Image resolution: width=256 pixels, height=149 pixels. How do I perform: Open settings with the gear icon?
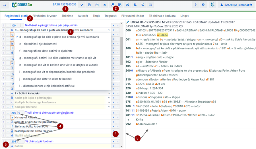[203, 5]
